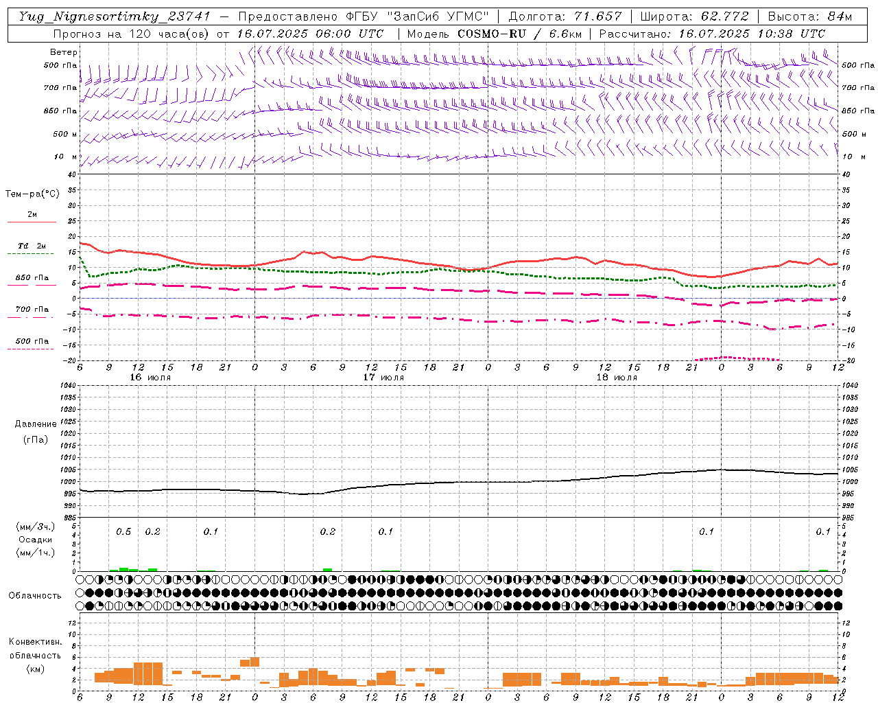Click the Облачность cloud cover label
Viewport: 878px width, 703px height.
pyautogui.click(x=35, y=595)
